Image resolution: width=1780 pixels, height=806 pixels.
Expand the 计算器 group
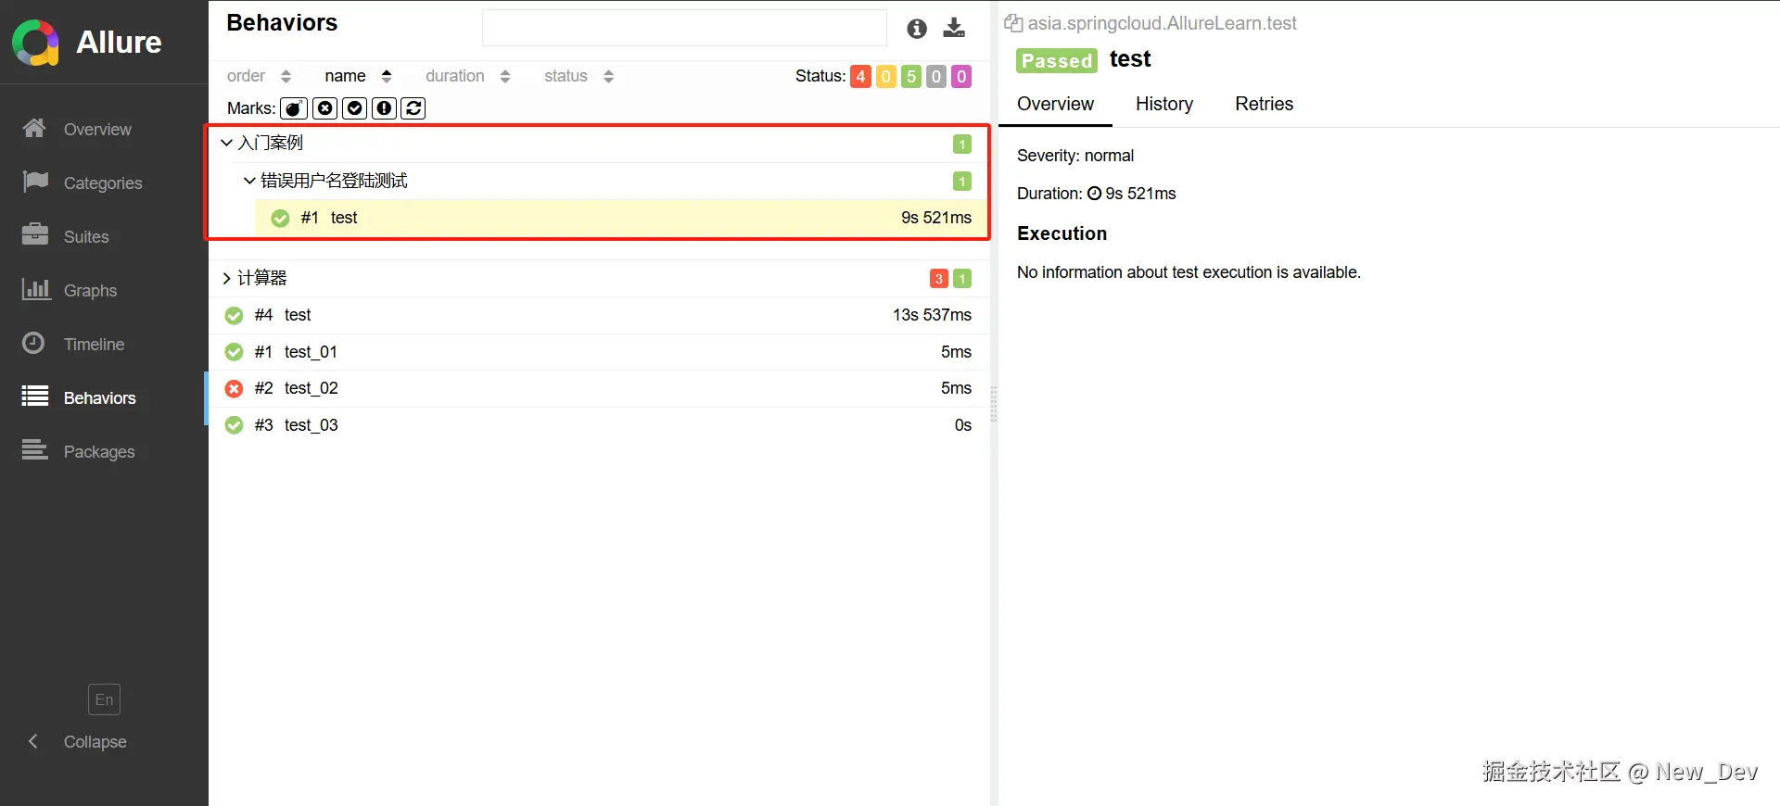[x=226, y=278]
